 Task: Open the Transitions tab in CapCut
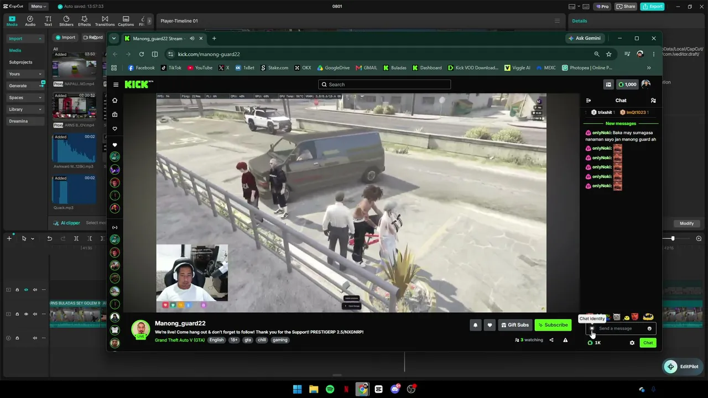click(x=105, y=21)
